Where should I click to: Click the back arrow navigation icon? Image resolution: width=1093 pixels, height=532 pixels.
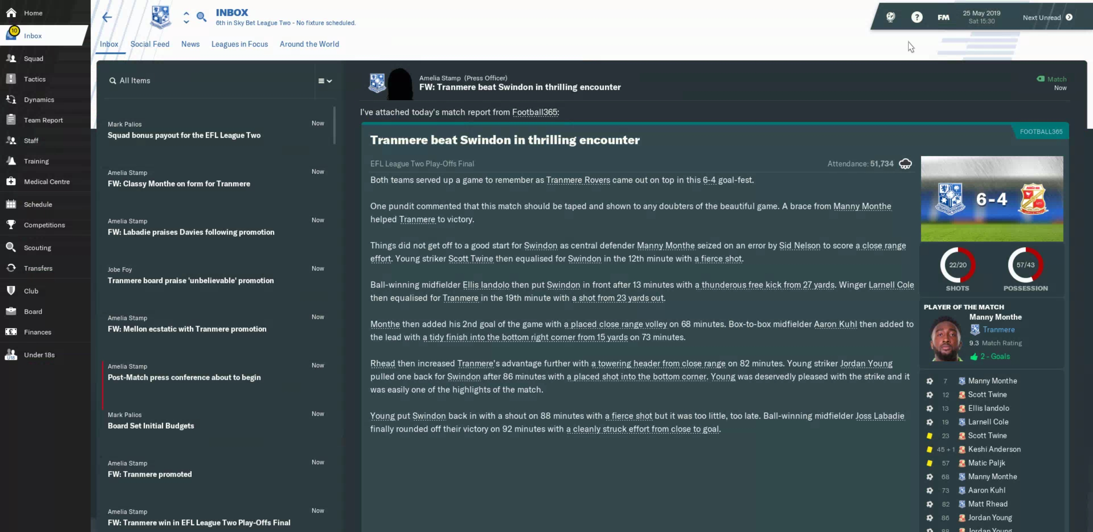coord(107,17)
